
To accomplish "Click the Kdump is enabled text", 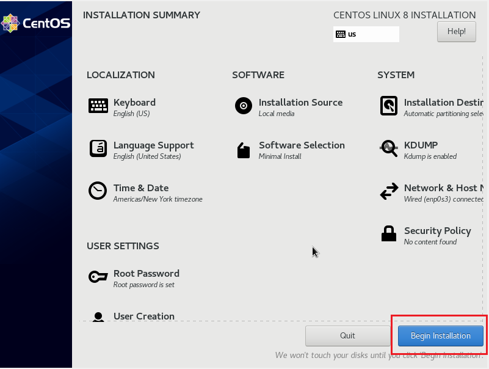I will (430, 156).
